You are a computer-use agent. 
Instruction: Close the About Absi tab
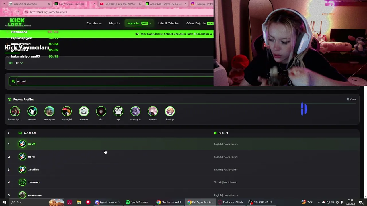185,4
